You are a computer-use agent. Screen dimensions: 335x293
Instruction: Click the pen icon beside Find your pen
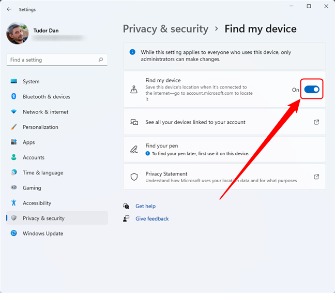(134, 150)
